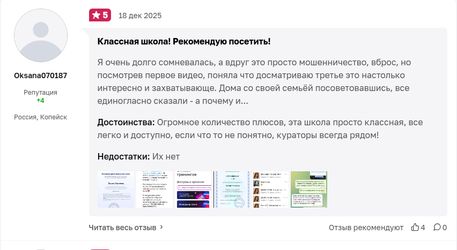
Task: Open the third thumbnail showing trainings list
Action: pos(193,190)
